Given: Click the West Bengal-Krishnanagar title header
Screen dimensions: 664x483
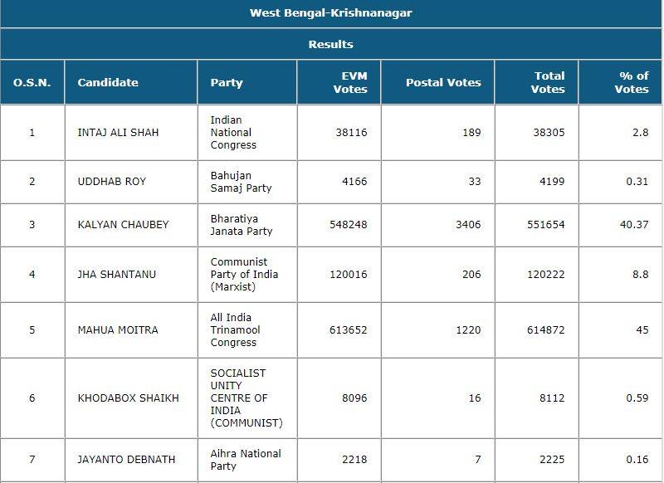Looking at the screenshot, I should (330, 13).
